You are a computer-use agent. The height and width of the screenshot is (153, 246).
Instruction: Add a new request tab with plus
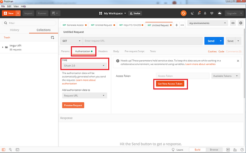click(x=177, y=25)
